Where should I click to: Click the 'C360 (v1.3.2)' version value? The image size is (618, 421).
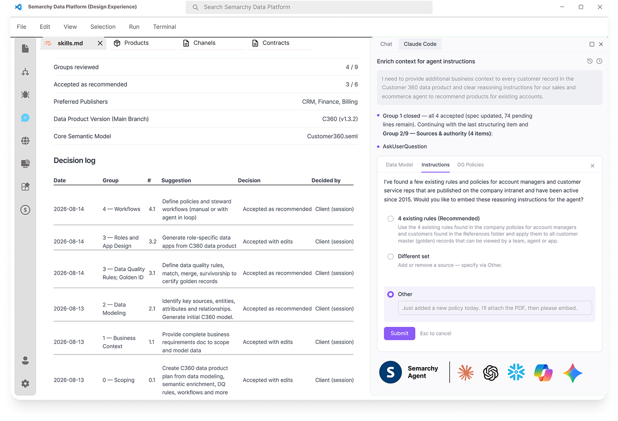[340, 119]
